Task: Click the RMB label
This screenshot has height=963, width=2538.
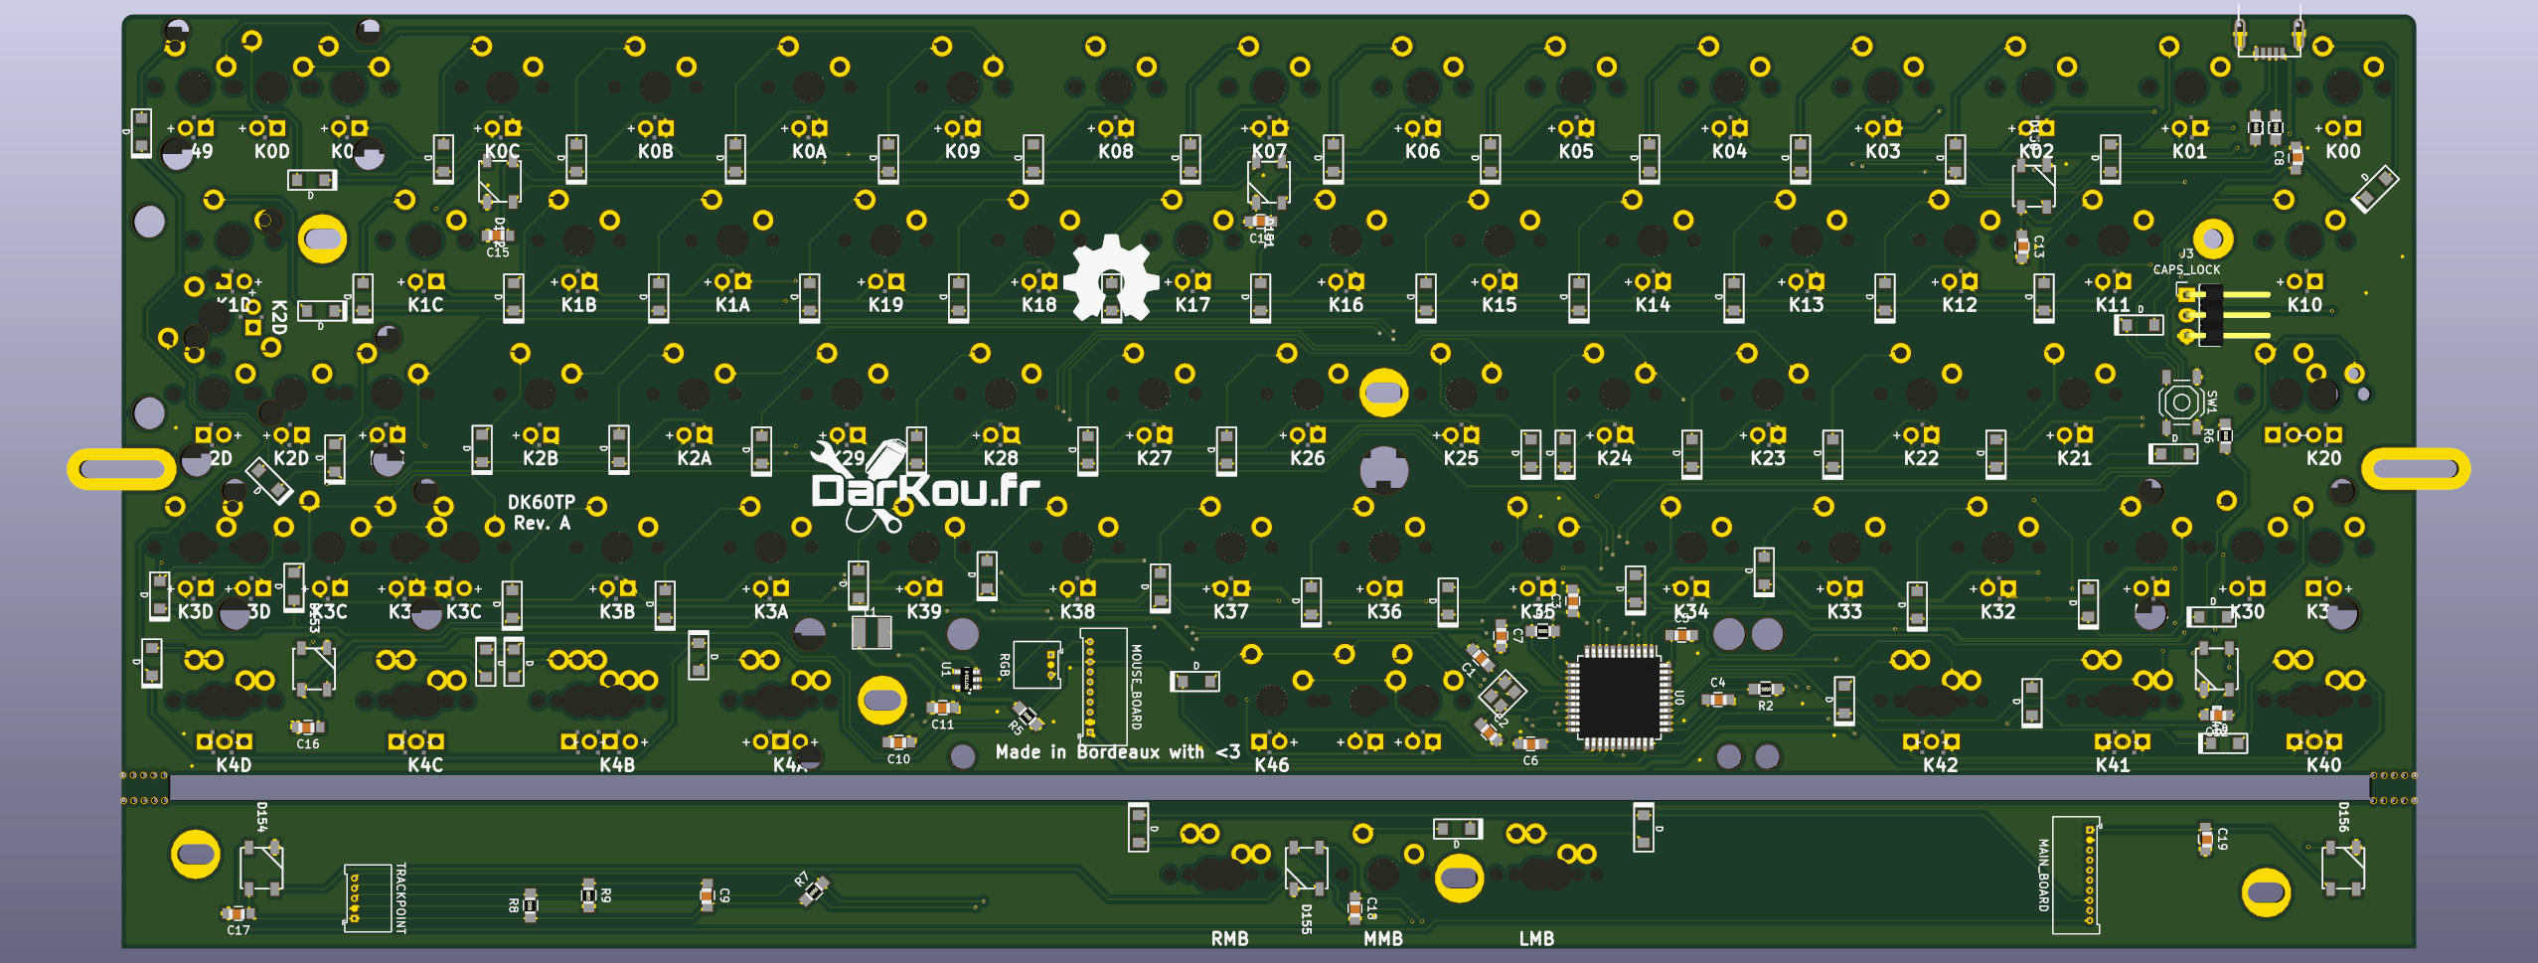Action: coord(1229,938)
